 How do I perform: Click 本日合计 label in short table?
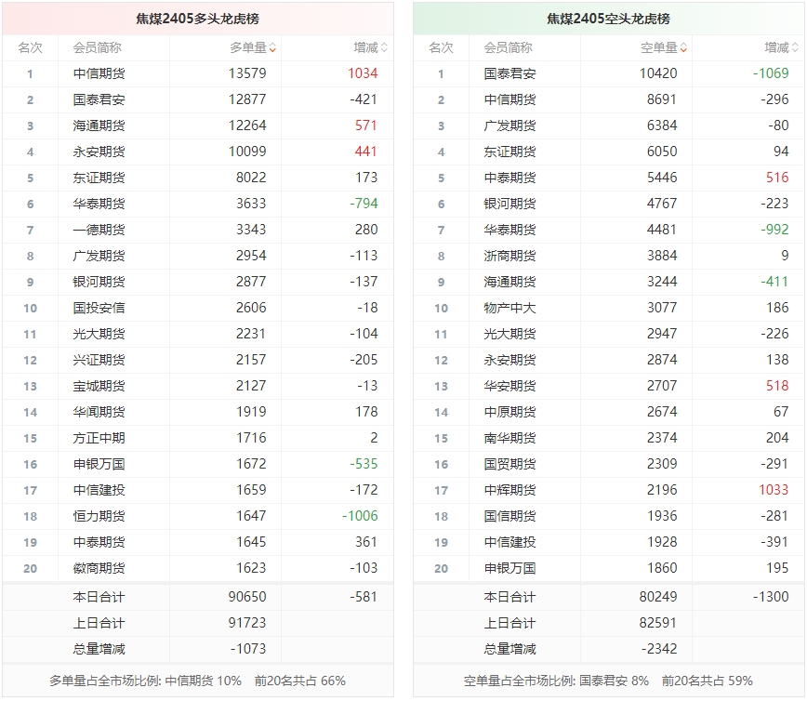click(x=509, y=597)
